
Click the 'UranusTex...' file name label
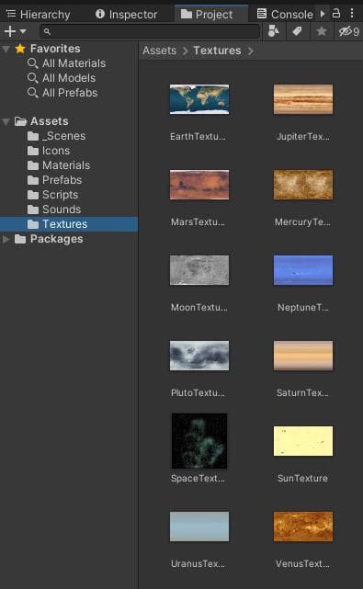[198, 564]
